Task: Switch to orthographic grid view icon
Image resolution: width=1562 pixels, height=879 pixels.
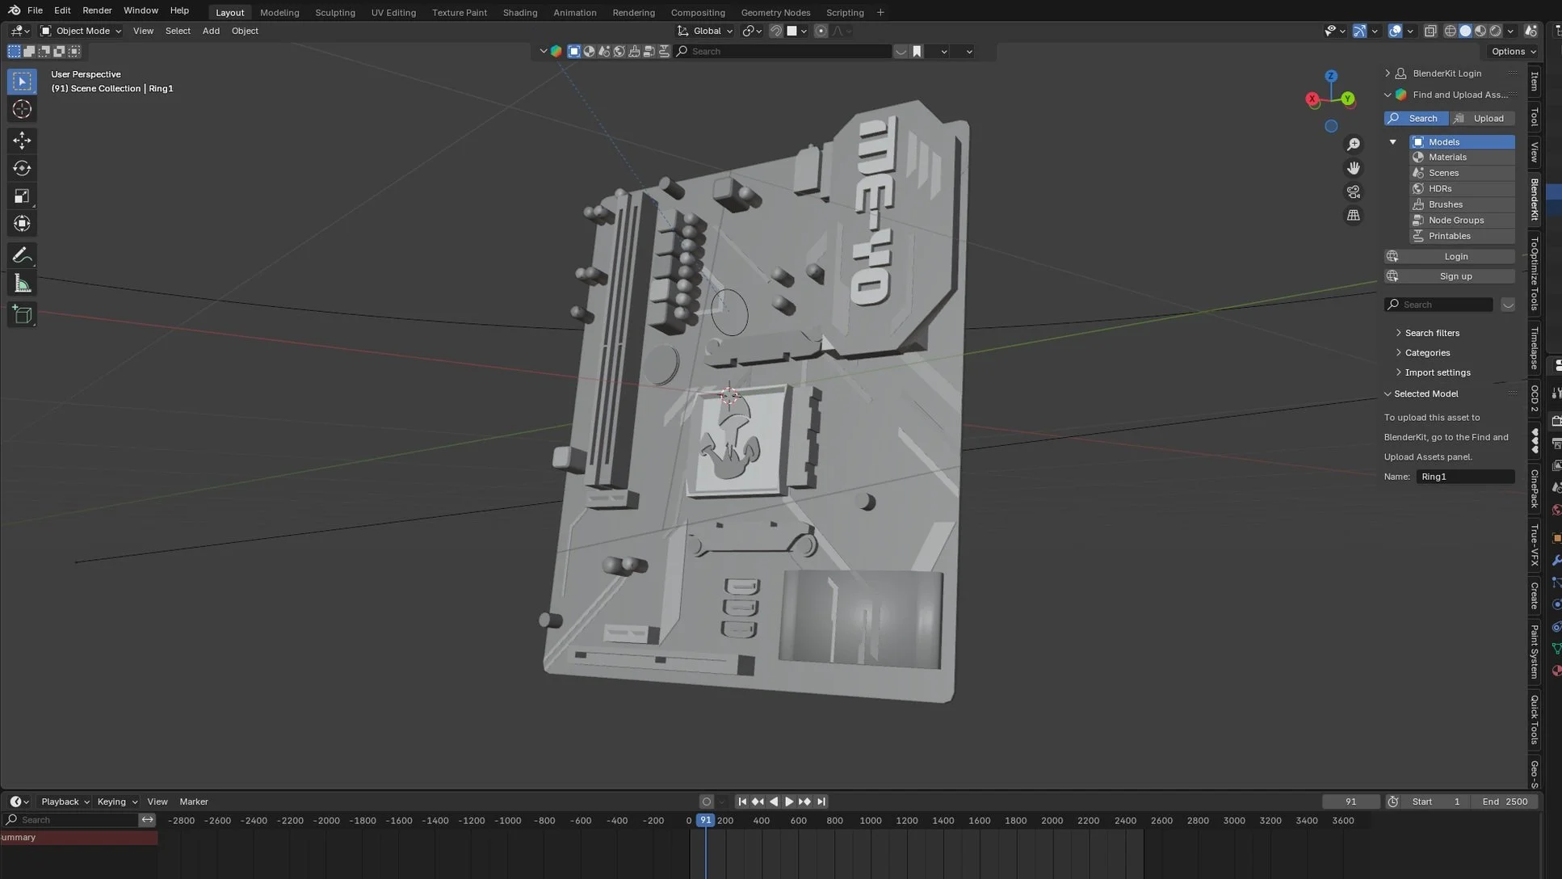Action: (1353, 216)
